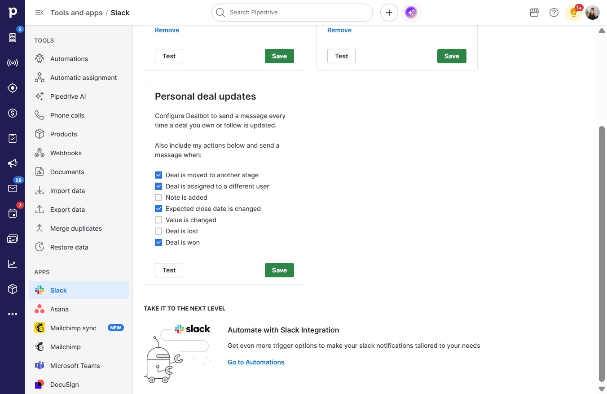Check Note is added
607x394 pixels.
coord(158,197)
